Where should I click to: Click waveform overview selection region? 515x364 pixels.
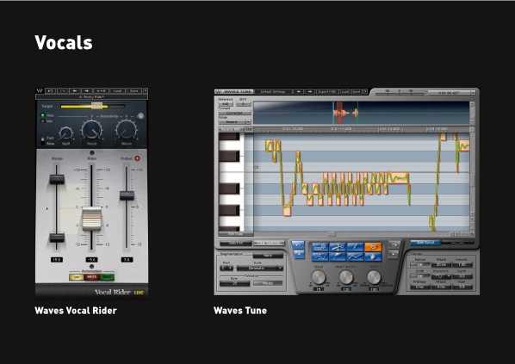[339, 113]
